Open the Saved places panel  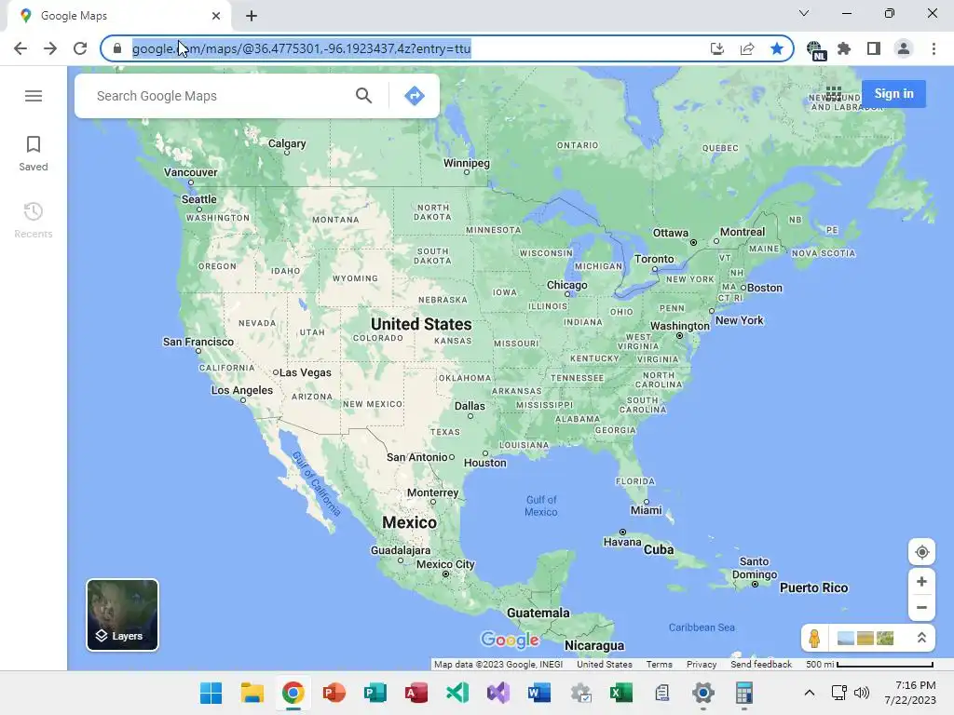(34, 154)
